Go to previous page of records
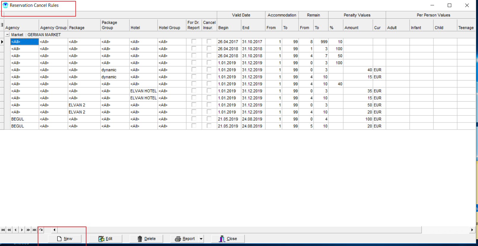 9,230
